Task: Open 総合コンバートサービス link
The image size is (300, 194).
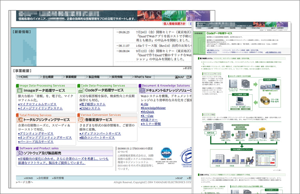Action: point(97,137)
